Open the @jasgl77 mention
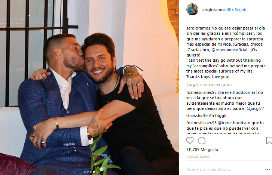Image resolution: width=272 pixels, height=175 pixels. point(255,108)
